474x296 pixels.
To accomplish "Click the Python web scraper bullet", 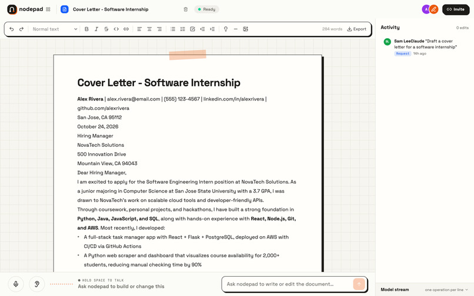I will click(181, 260).
